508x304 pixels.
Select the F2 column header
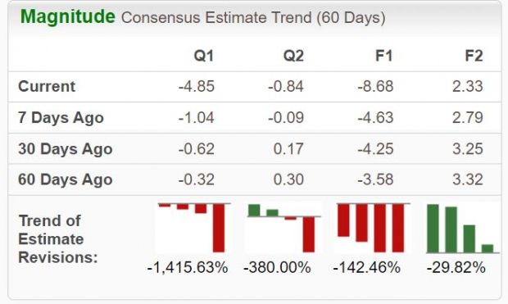(x=474, y=56)
